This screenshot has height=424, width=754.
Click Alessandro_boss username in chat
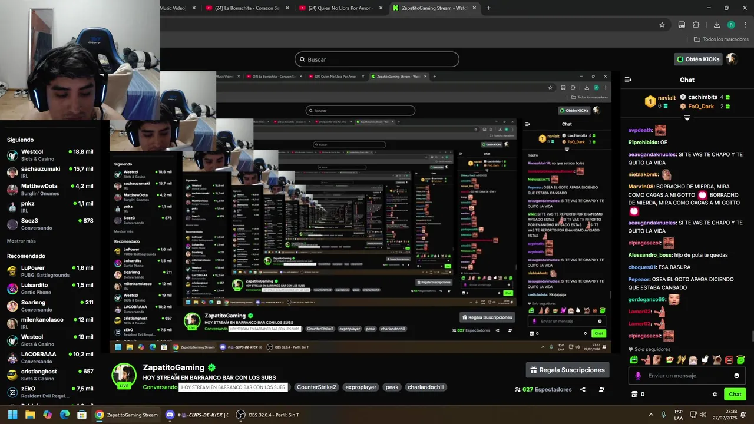650,255
